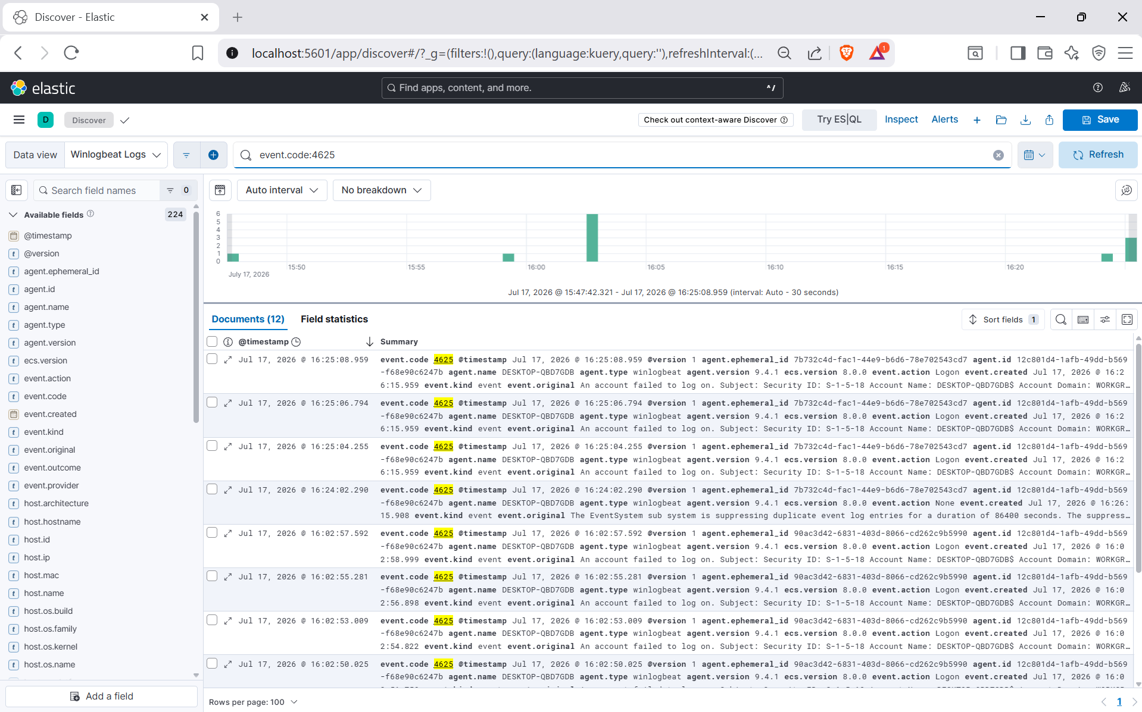This screenshot has height=712, width=1142.
Task: Click the Search field names input
Action: pyautogui.click(x=97, y=190)
